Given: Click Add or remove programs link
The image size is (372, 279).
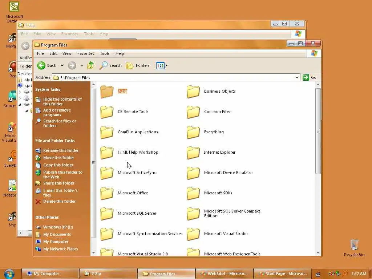Looking at the screenshot, I should (57, 113).
